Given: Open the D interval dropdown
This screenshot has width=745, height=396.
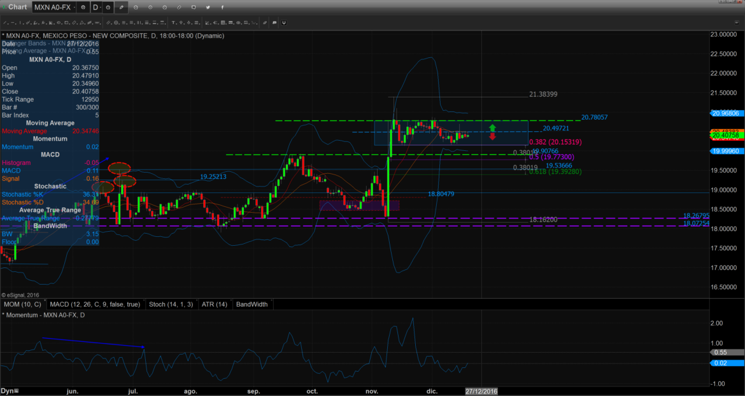Looking at the screenshot, I should (x=100, y=7).
